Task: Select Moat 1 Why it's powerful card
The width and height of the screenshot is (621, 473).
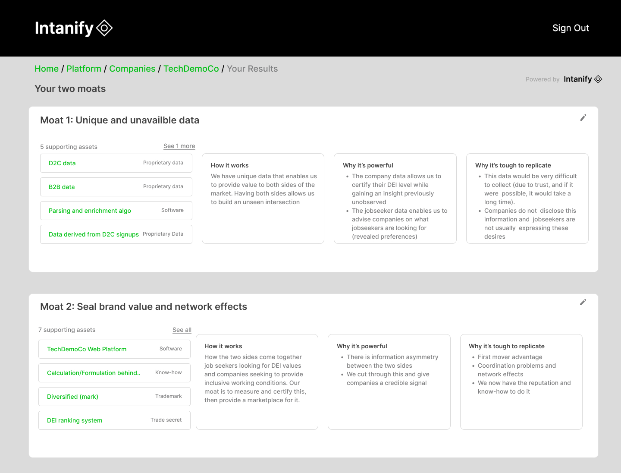Action: 395,199
